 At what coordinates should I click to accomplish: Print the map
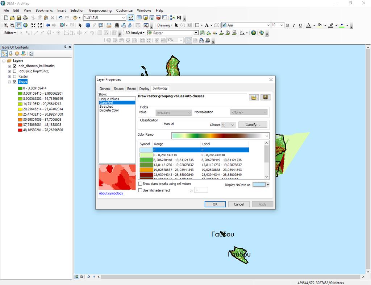[25, 17]
